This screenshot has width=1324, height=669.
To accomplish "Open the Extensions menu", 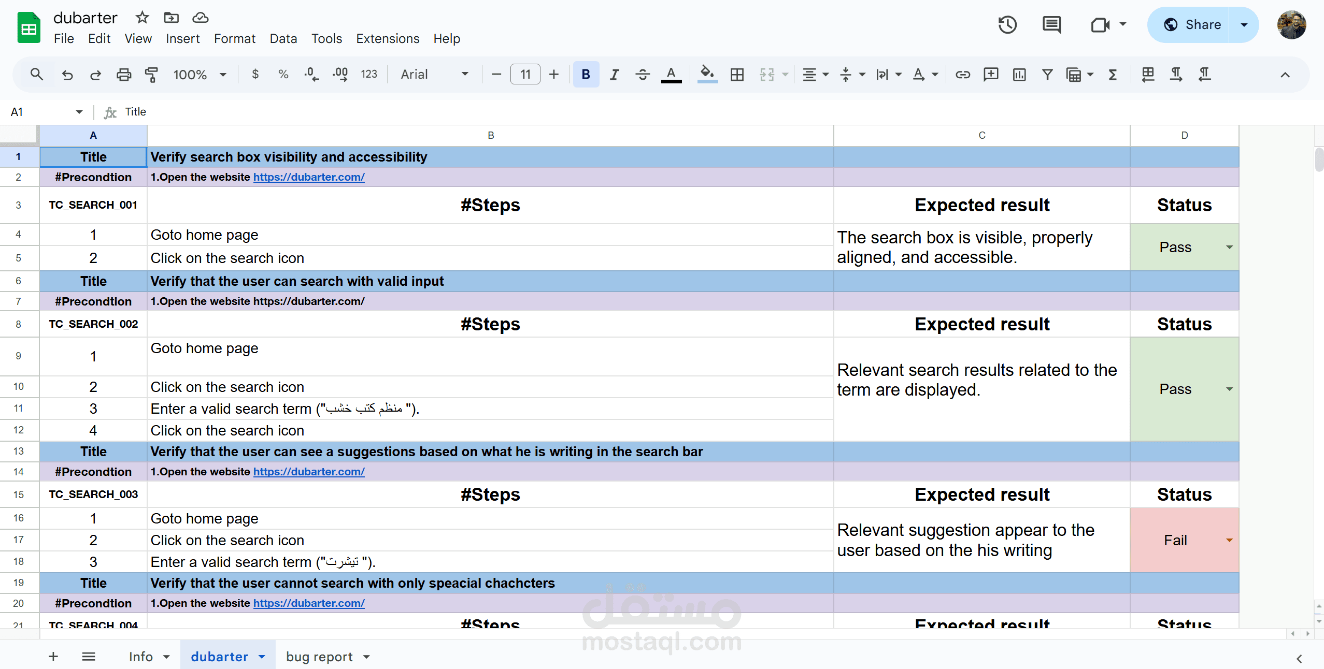I will pyautogui.click(x=388, y=38).
